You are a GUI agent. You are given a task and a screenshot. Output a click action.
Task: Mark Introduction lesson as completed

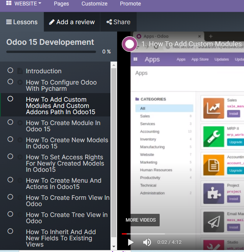(x=10, y=70)
